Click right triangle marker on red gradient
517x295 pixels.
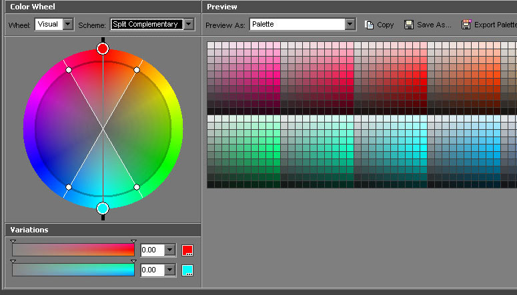click(x=133, y=241)
